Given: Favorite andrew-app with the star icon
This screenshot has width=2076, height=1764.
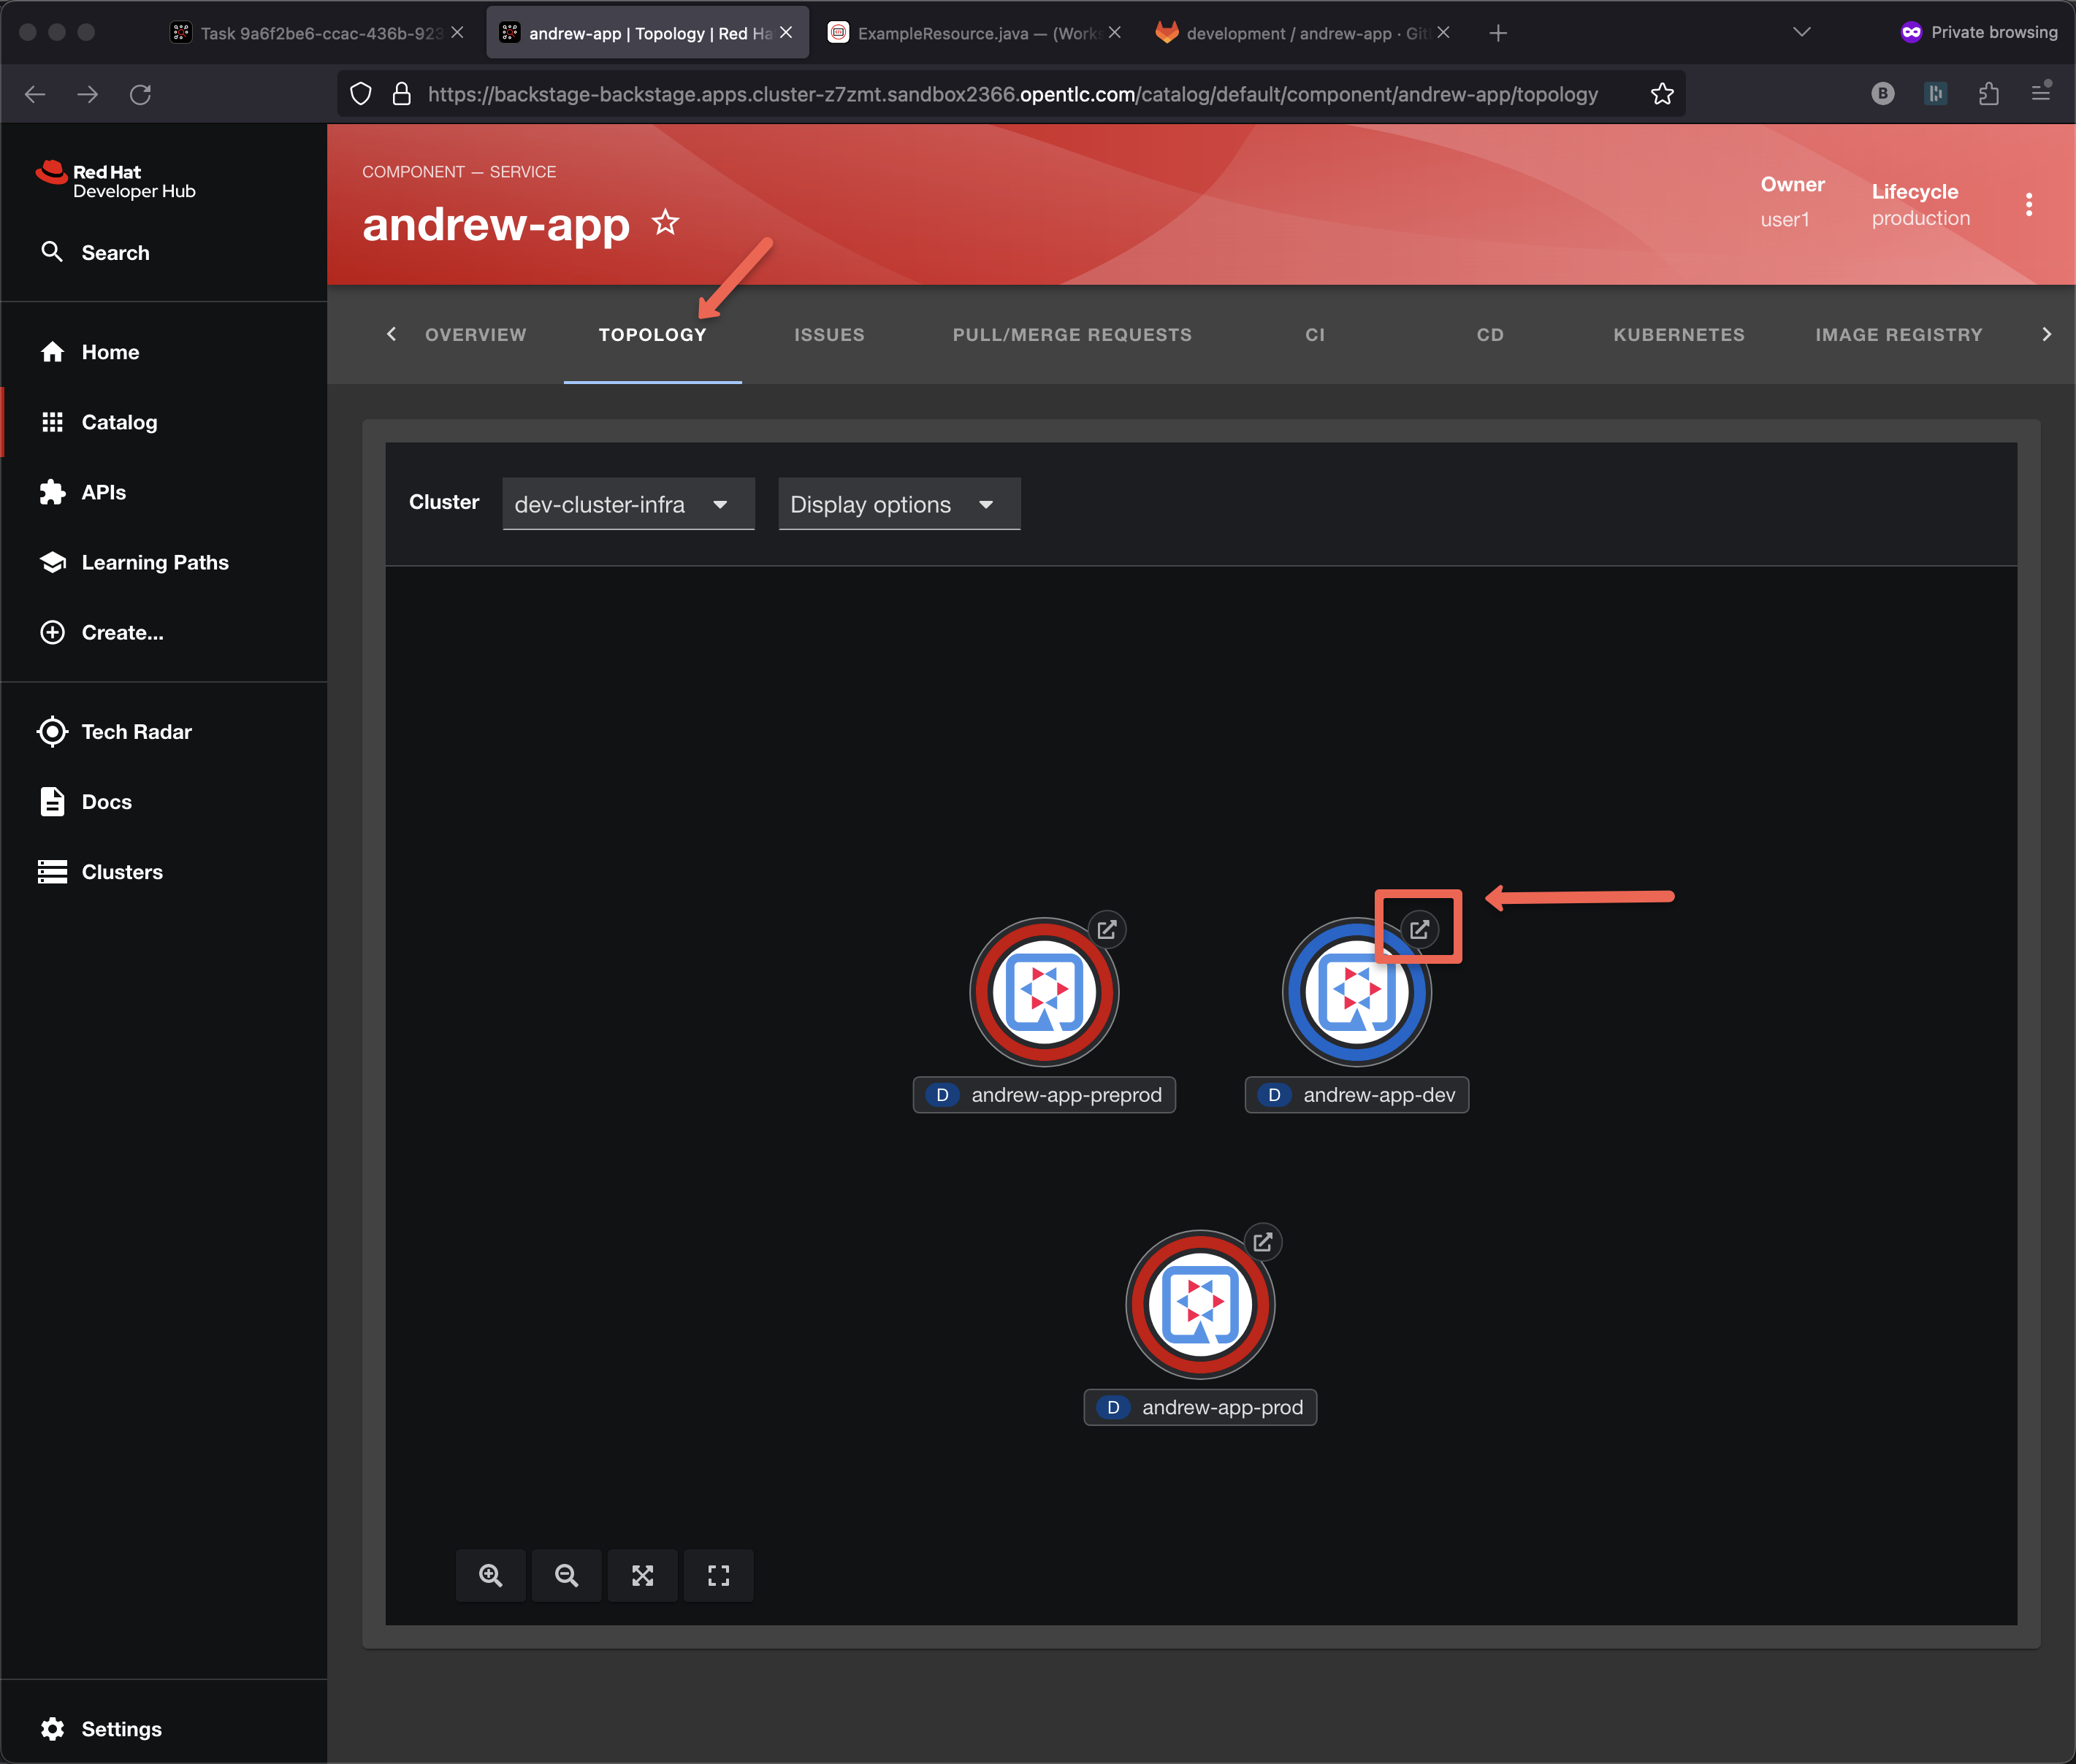Looking at the screenshot, I should pos(665,222).
